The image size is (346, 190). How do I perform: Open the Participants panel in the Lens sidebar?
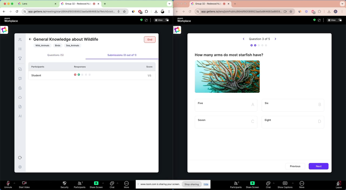20,39
